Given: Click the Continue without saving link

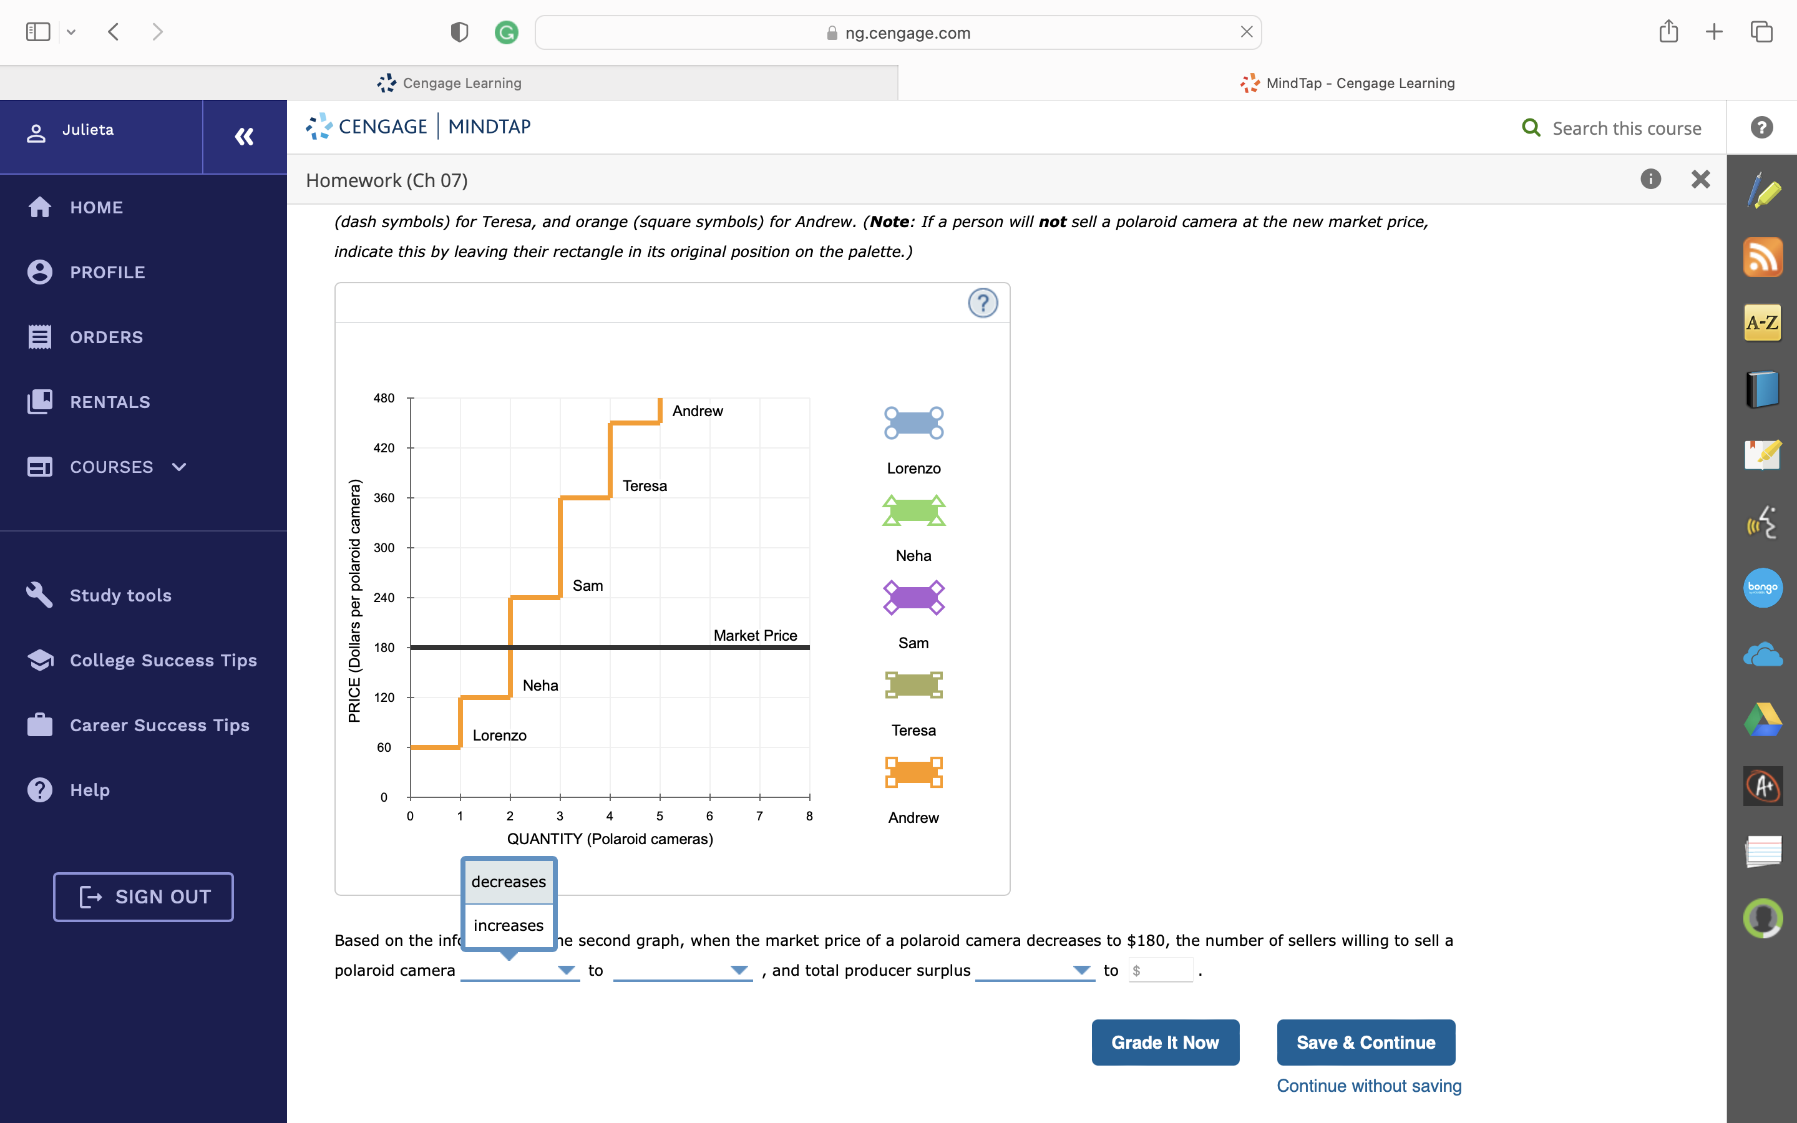Looking at the screenshot, I should [1368, 1085].
